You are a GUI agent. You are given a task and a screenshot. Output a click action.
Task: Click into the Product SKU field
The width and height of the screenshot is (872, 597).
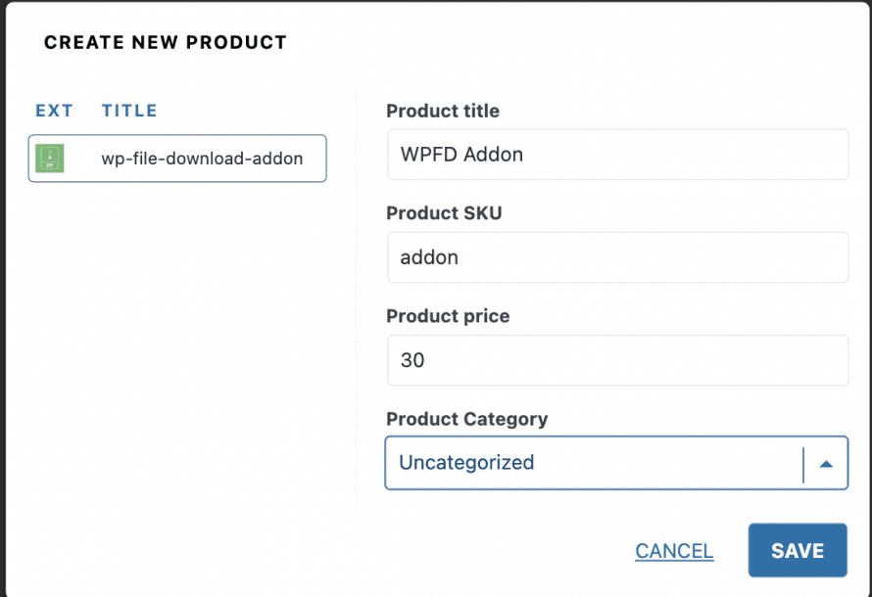(x=617, y=257)
